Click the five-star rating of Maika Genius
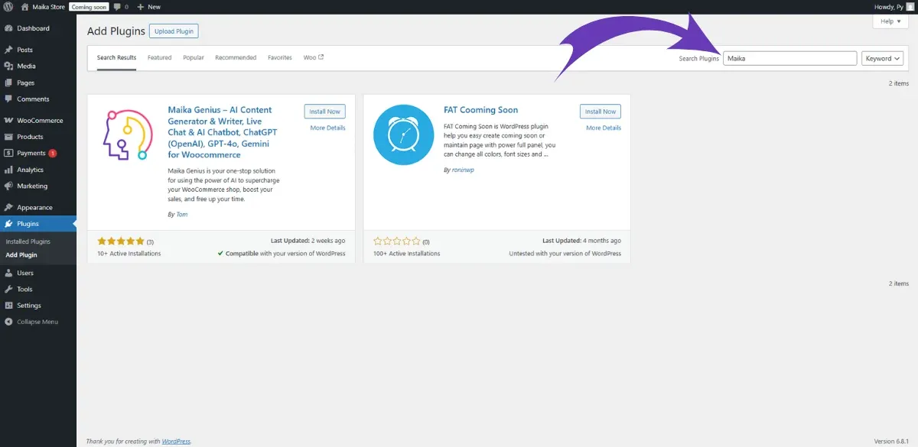The height and width of the screenshot is (447, 918). click(x=121, y=241)
